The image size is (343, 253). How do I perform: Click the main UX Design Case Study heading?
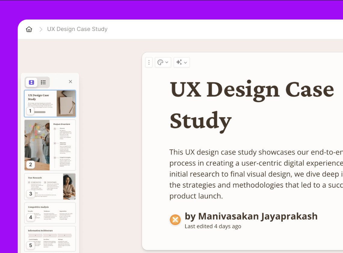point(252,105)
